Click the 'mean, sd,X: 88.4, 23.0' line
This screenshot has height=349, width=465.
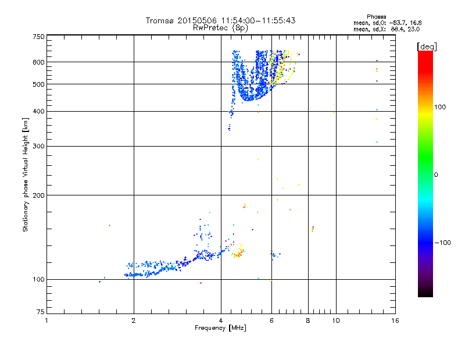(x=387, y=29)
